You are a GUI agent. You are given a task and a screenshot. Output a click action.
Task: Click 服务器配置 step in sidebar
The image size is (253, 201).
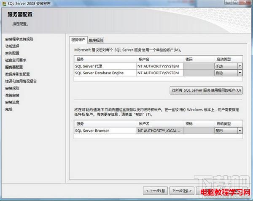pyautogui.click(x=14, y=67)
